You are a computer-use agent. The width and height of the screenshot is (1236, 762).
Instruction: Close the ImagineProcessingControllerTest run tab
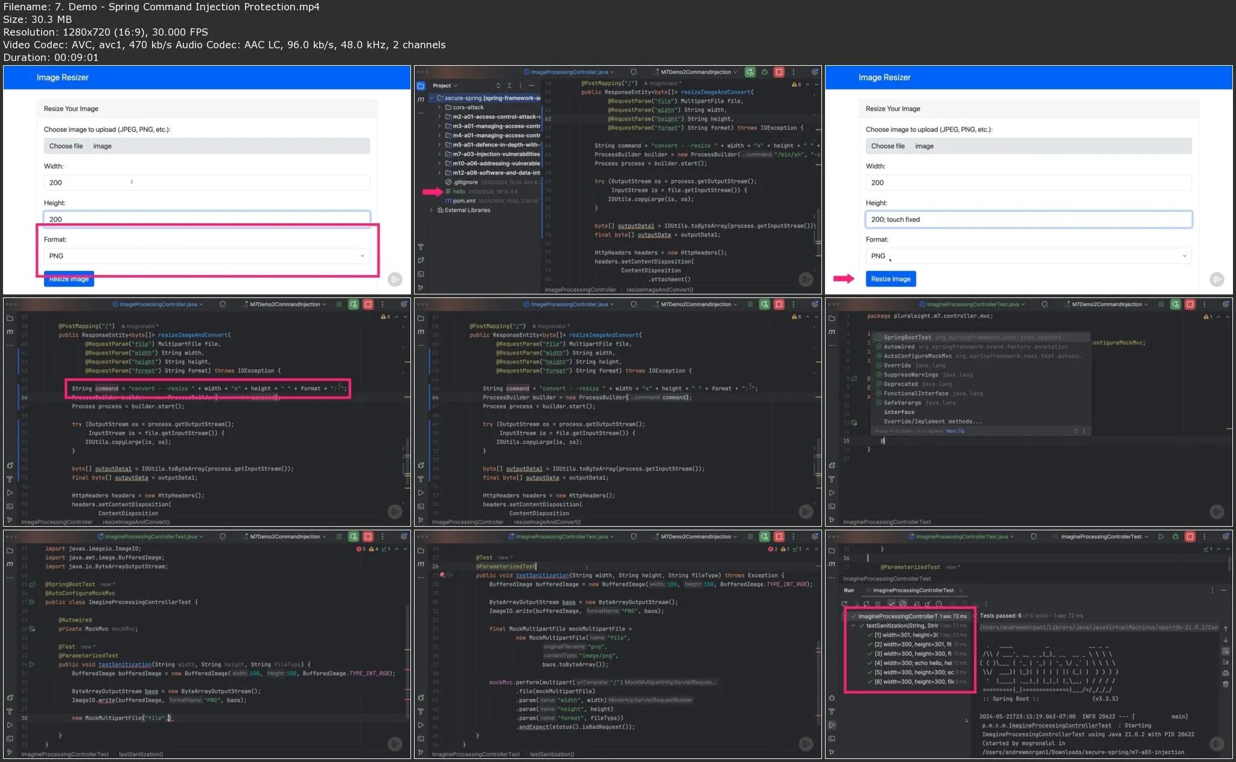click(x=960, y=590)
